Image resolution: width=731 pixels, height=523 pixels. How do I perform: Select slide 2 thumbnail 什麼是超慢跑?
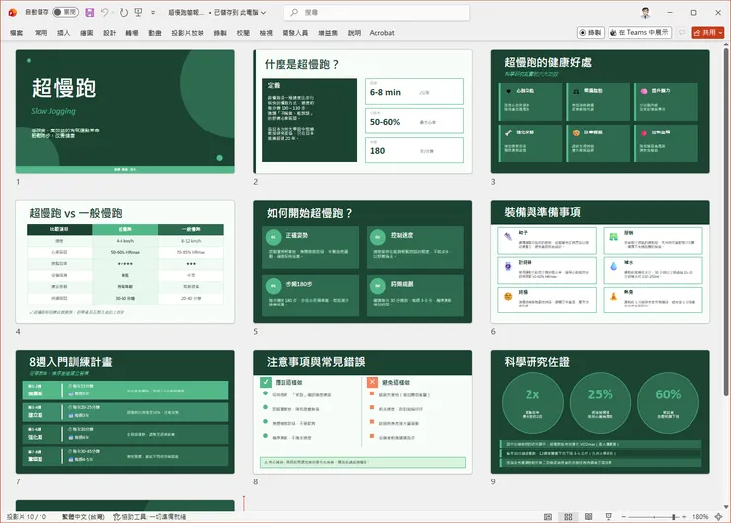coord(363,112)
